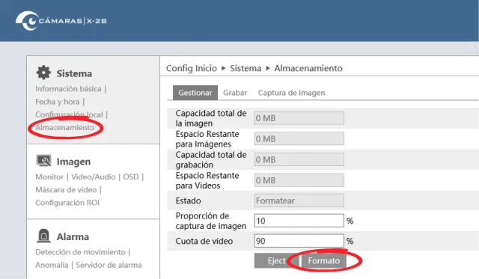The width and height of the screenshot is (479, 279).
Task: Open Configuración ROI page
Action: [x=67, y=203]
